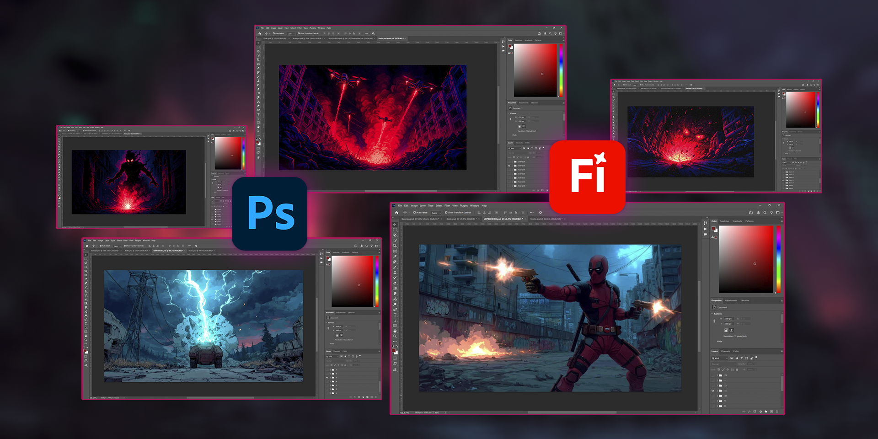The width and height of the screenshot is (878, 439).
Task: Toggle Show Transform Controls in Deadpool window
Action: 446,213
